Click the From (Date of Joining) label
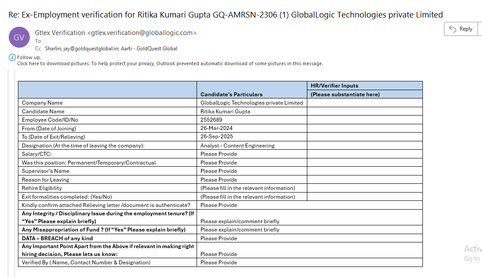 pos(49,129)
